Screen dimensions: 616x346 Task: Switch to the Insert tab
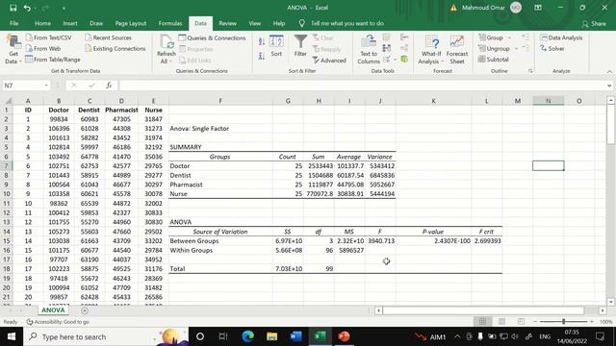(x=70, y=23)
